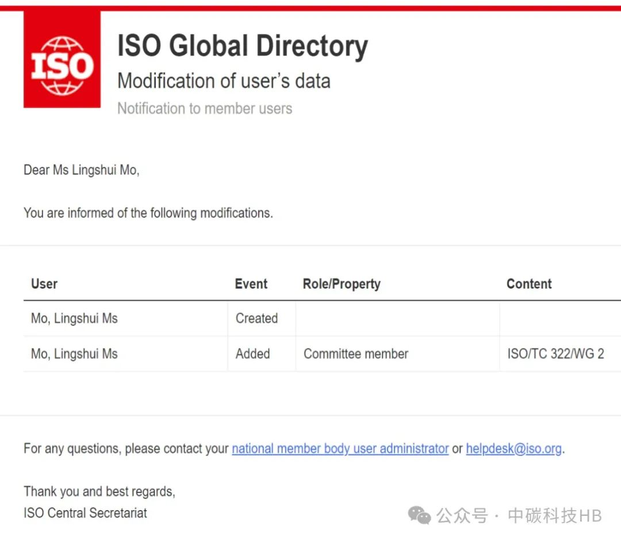Click the red ISO globe logo
This screenshot has width=621, height=540.
tap(62, 59)
